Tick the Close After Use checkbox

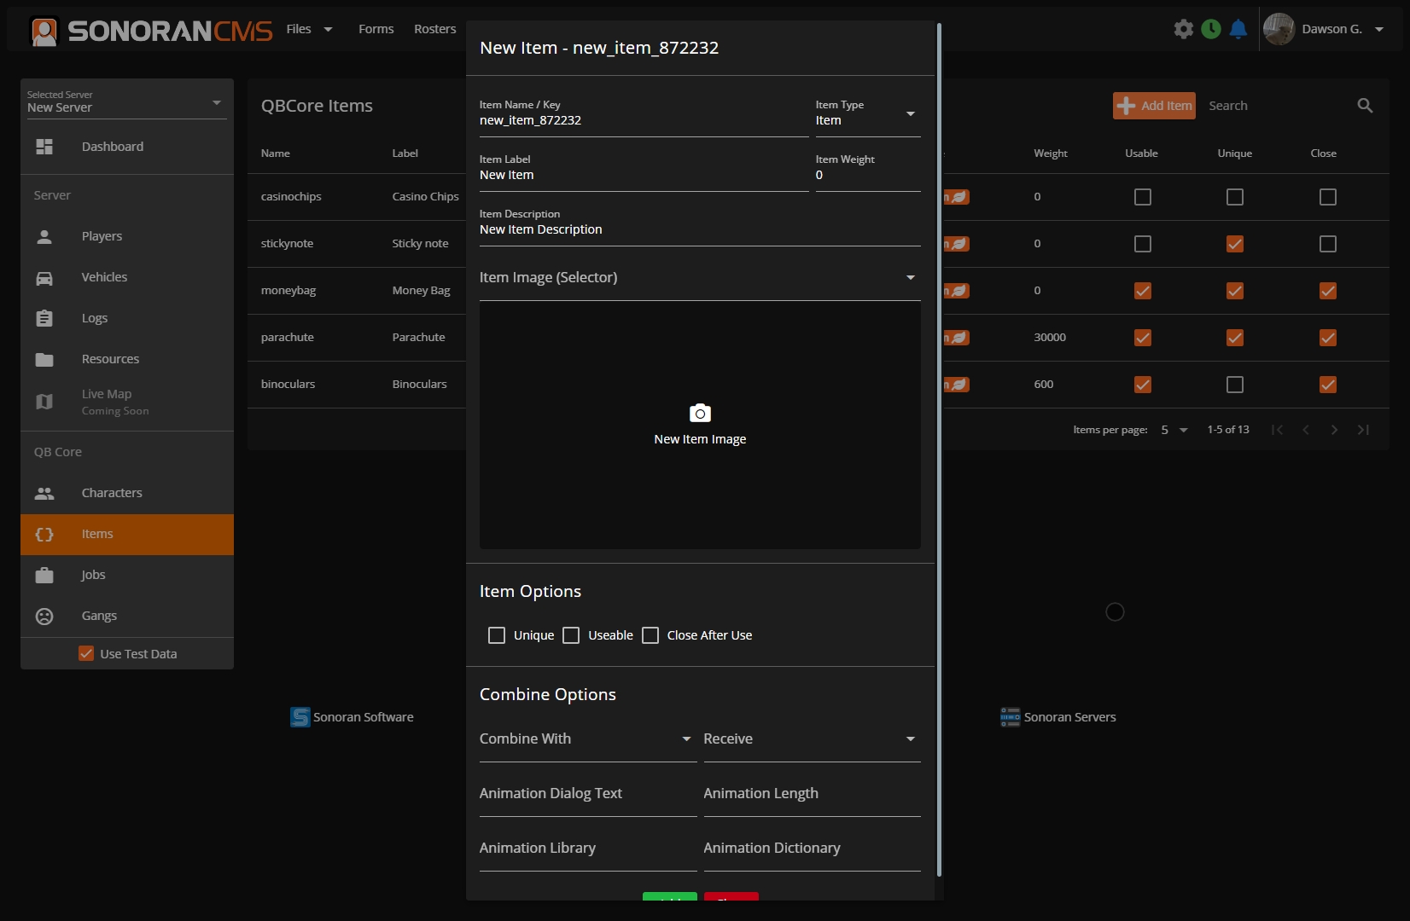(x=650, y=635)
